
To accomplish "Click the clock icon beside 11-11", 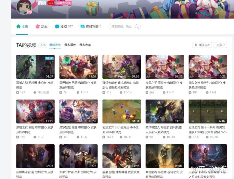I will coord(164,92).
